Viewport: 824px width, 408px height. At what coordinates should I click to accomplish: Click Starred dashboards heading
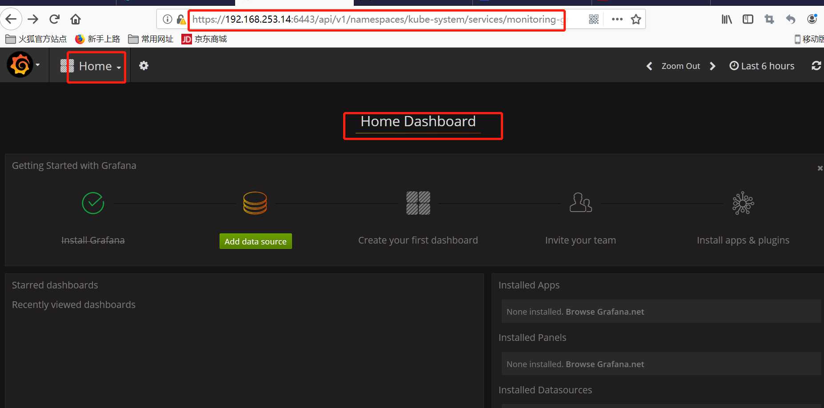coord(55,285)
